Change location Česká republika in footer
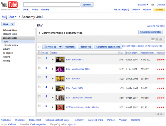The height and width of the screenshot is (126, 166). 38,124
